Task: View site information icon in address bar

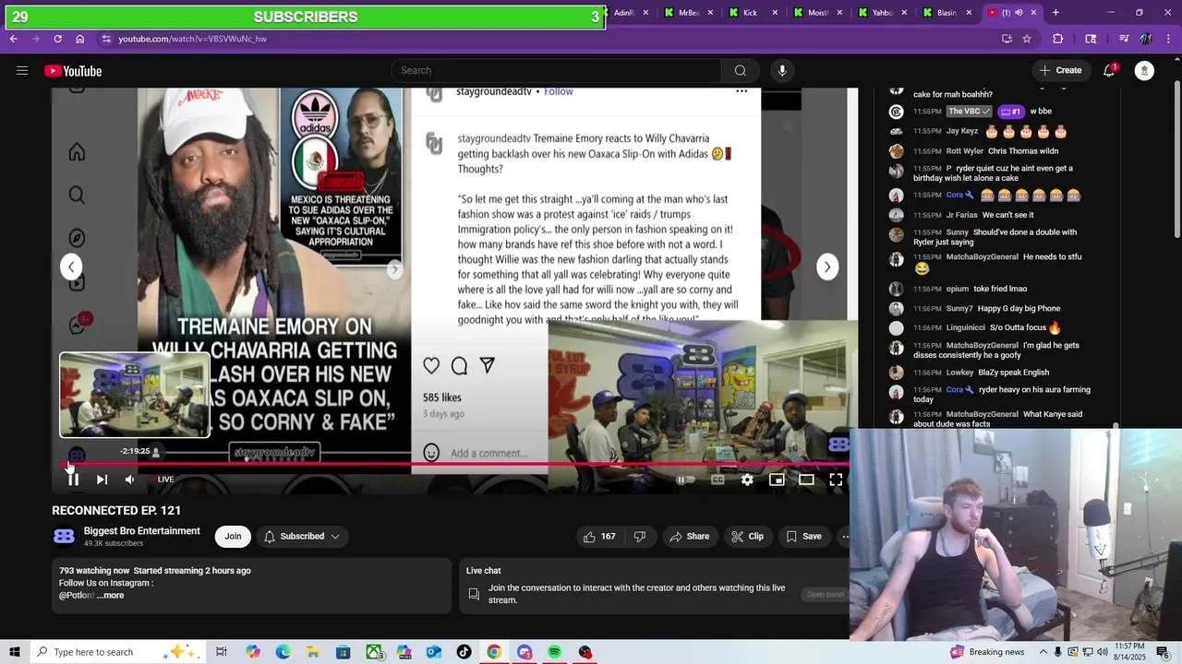Action: (106, 39)
